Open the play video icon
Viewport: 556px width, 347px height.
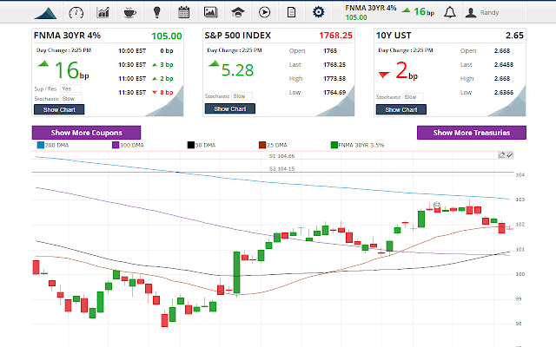point(264,12)
